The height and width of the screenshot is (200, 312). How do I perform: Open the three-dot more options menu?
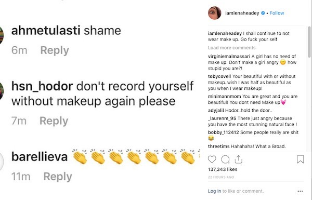click(300, 191)
